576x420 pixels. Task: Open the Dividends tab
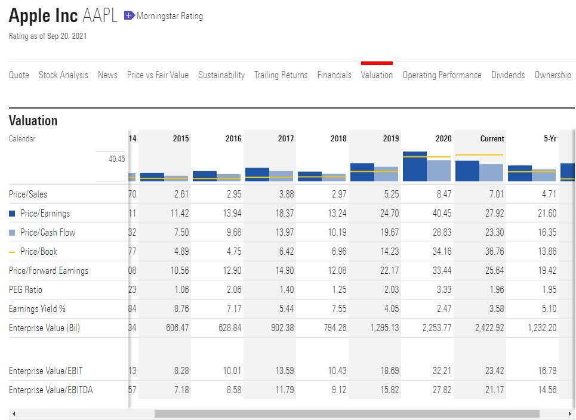(508, 75)
